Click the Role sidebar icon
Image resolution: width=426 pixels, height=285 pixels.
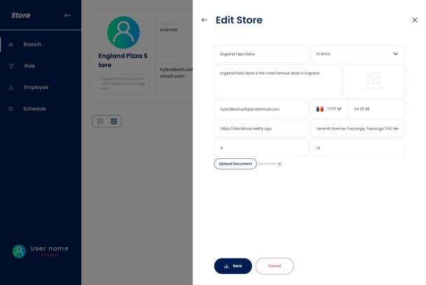click(x=11, y=66)
